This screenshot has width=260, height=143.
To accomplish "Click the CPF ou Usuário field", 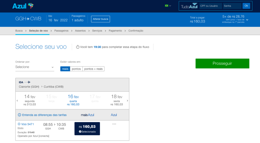I will (210, 6).
